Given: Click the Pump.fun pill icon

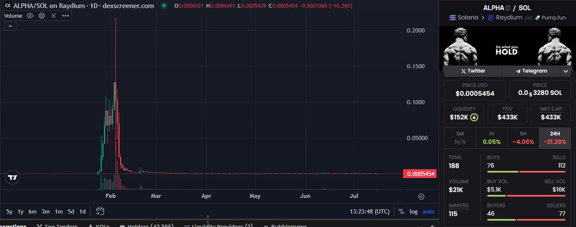Looking at the screenshot, I should point(538,18).
